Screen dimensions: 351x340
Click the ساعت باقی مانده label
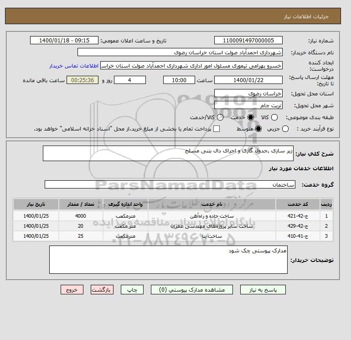tap(44, 80)
